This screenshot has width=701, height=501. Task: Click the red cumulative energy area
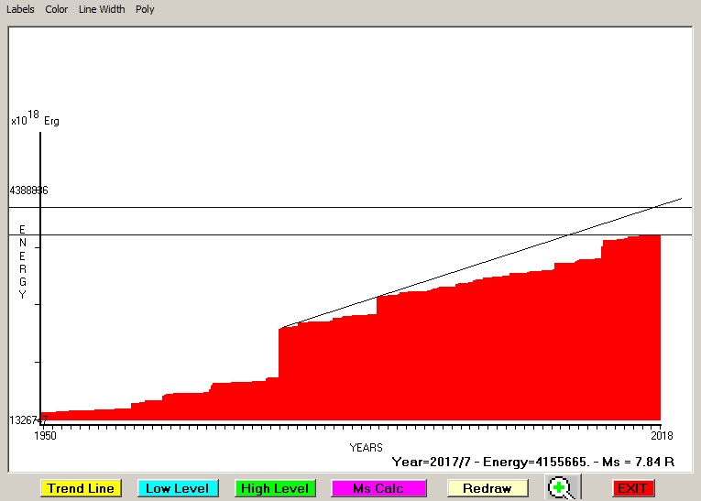click(x=458, y=366)
